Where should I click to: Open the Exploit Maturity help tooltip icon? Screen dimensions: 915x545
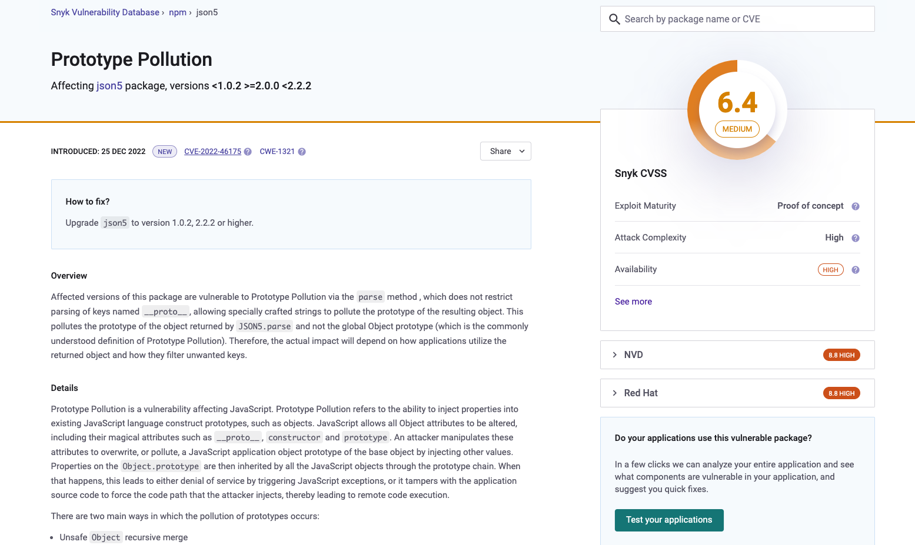(855, 206)
